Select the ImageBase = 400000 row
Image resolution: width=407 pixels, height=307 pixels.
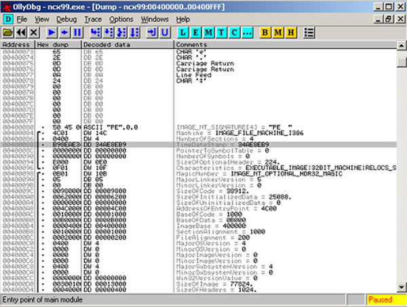[x=199, y=226]
